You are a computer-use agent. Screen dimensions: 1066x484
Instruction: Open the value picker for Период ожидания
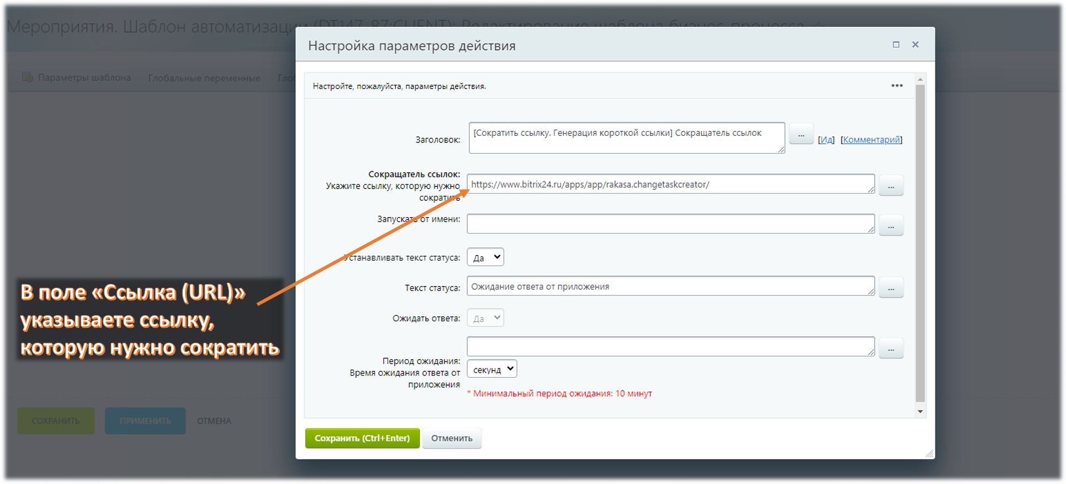[891, 348]
